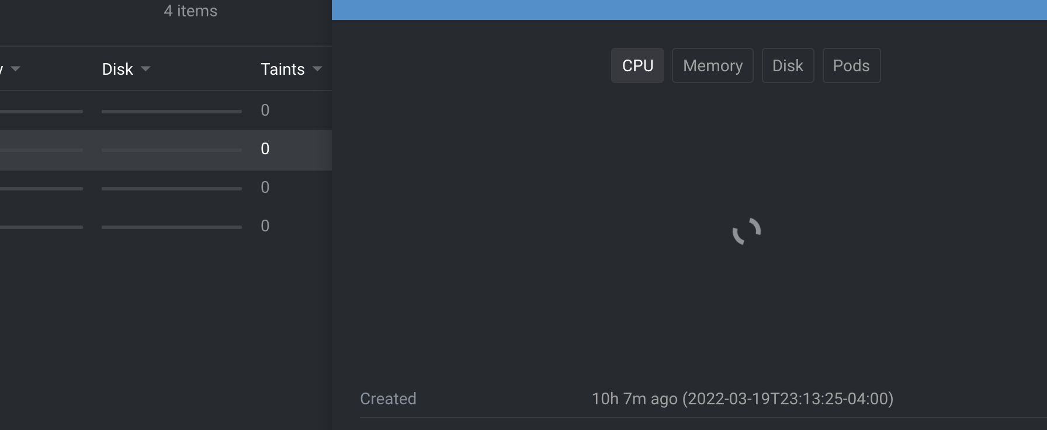Expand the partially visible column header dropdown
1047x430 pixels.
[16, 69]
